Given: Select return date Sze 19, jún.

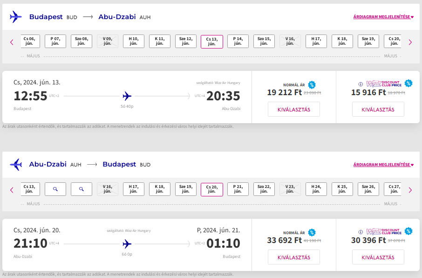Looking at the screenshot, I should click(x=186, y=189).
